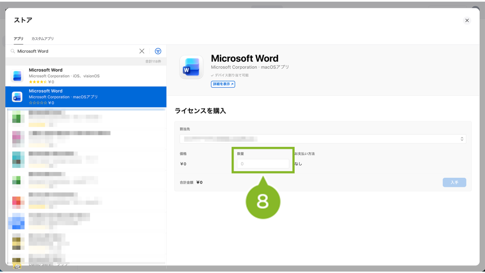This screenshot has height=273, width=485.
Task: Open the 割当先 dropdown
Action: tap(323, 139)
